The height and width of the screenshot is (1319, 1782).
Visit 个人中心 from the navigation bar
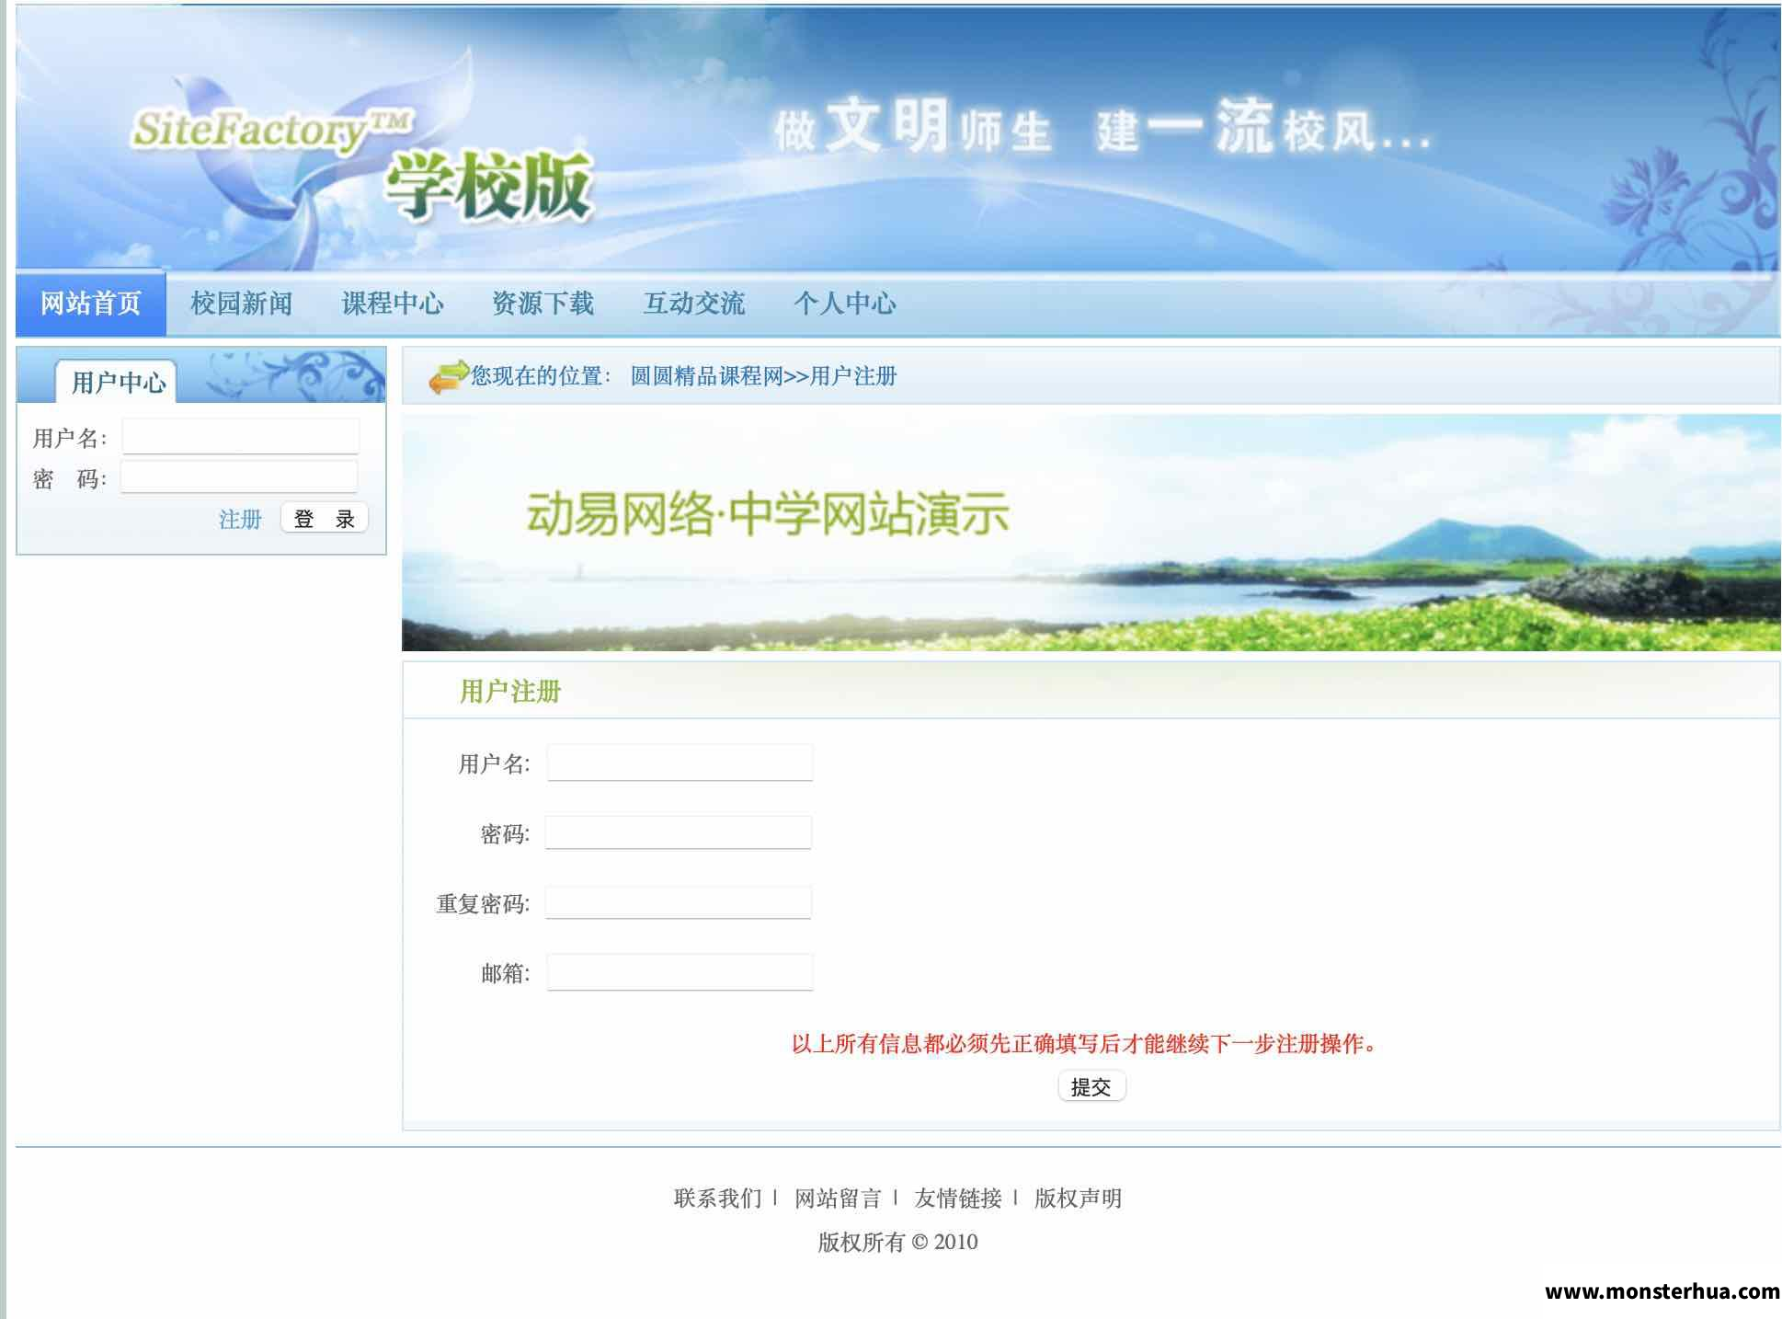coord(844,304)
